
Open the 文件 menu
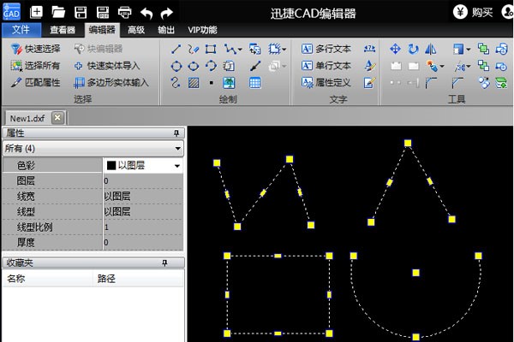21,29
